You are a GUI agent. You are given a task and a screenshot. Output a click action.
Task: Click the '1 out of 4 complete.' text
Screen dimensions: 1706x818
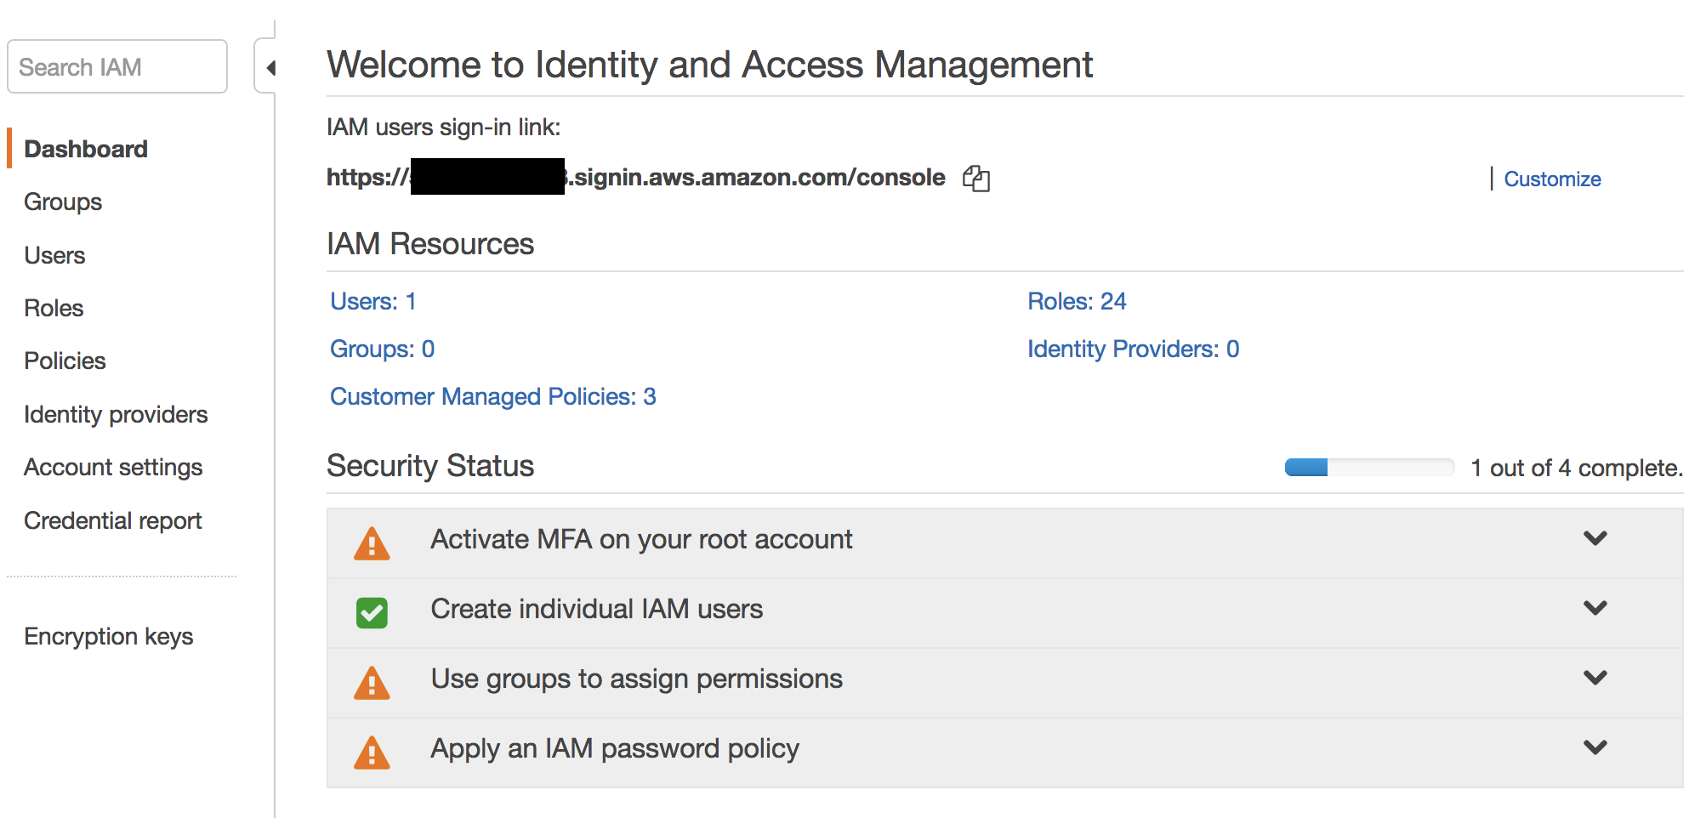point(1577,468)
